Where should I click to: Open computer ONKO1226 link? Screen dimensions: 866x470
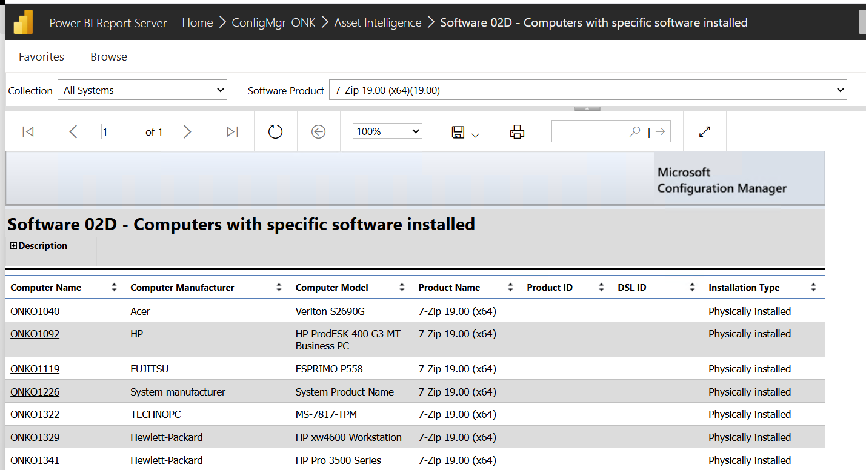click(35, 392)
